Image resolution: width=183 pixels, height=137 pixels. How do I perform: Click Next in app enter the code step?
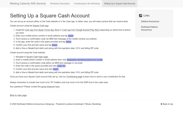tap(68, 42)
